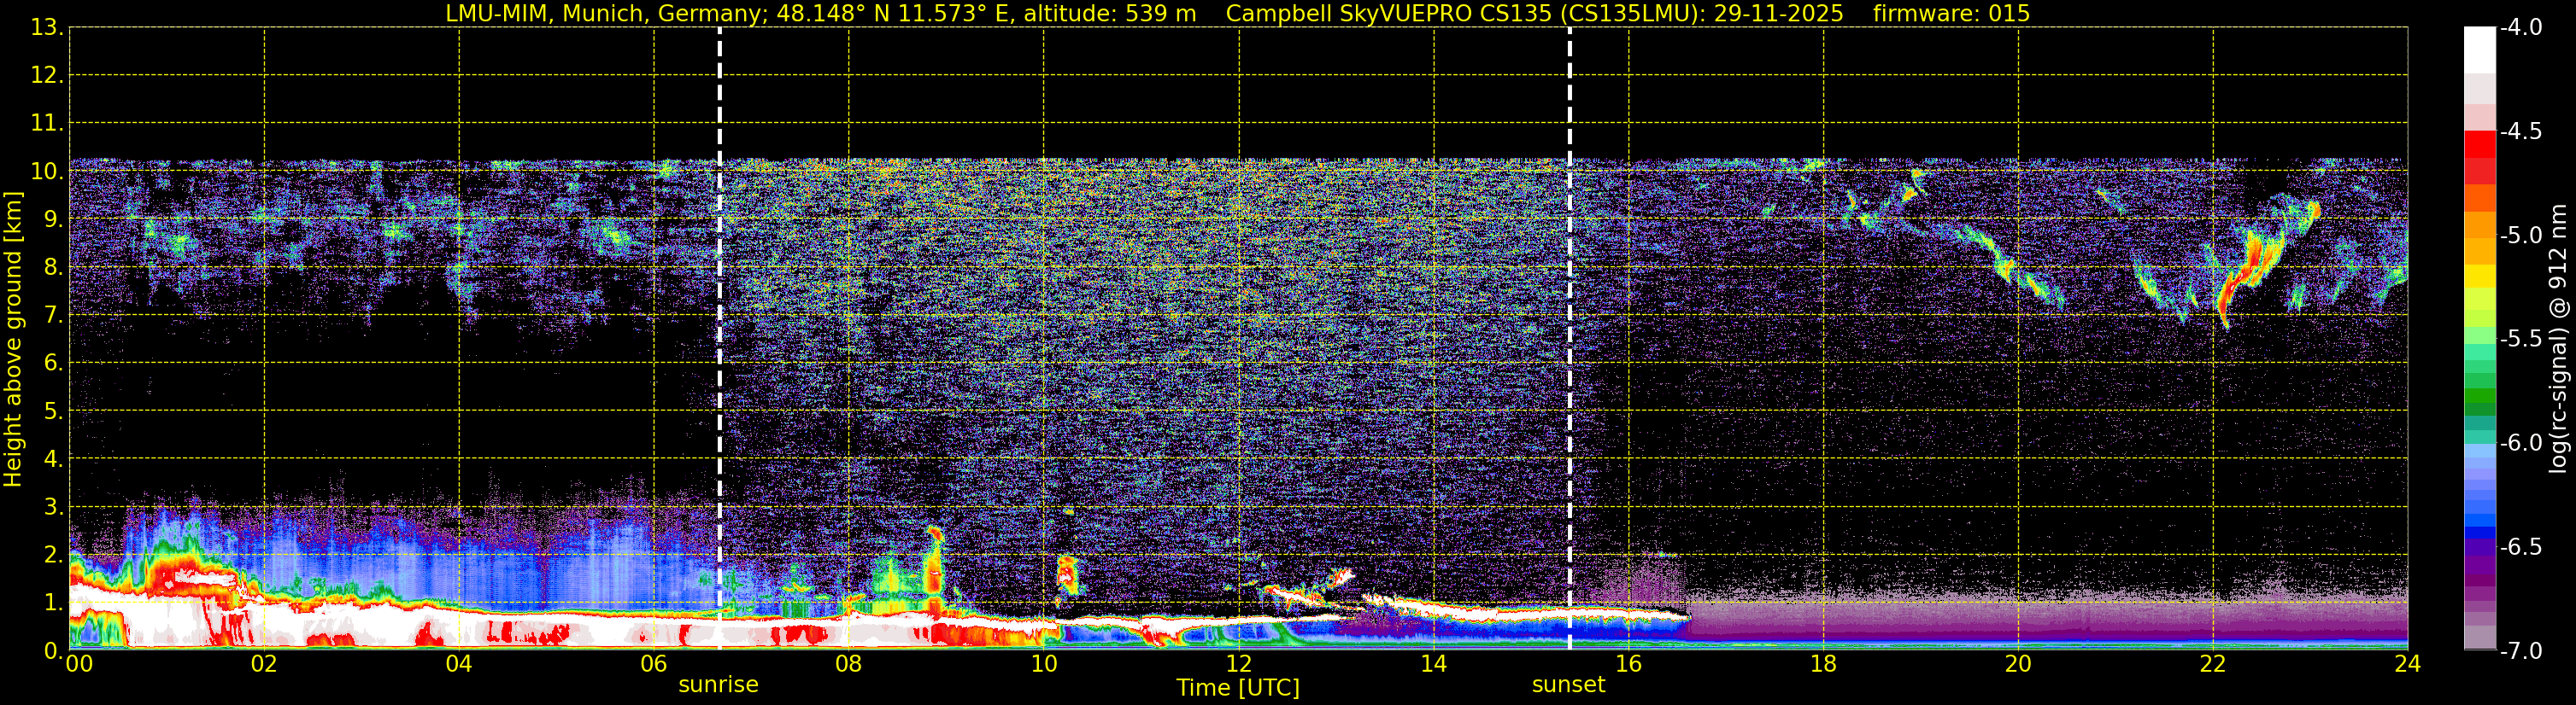Click the height axis tick "6."
Viewport: 2576px width, 705px height.
[53, 364]
